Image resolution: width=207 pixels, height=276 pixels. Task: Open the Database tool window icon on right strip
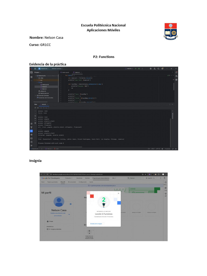[x=176, y=80]
